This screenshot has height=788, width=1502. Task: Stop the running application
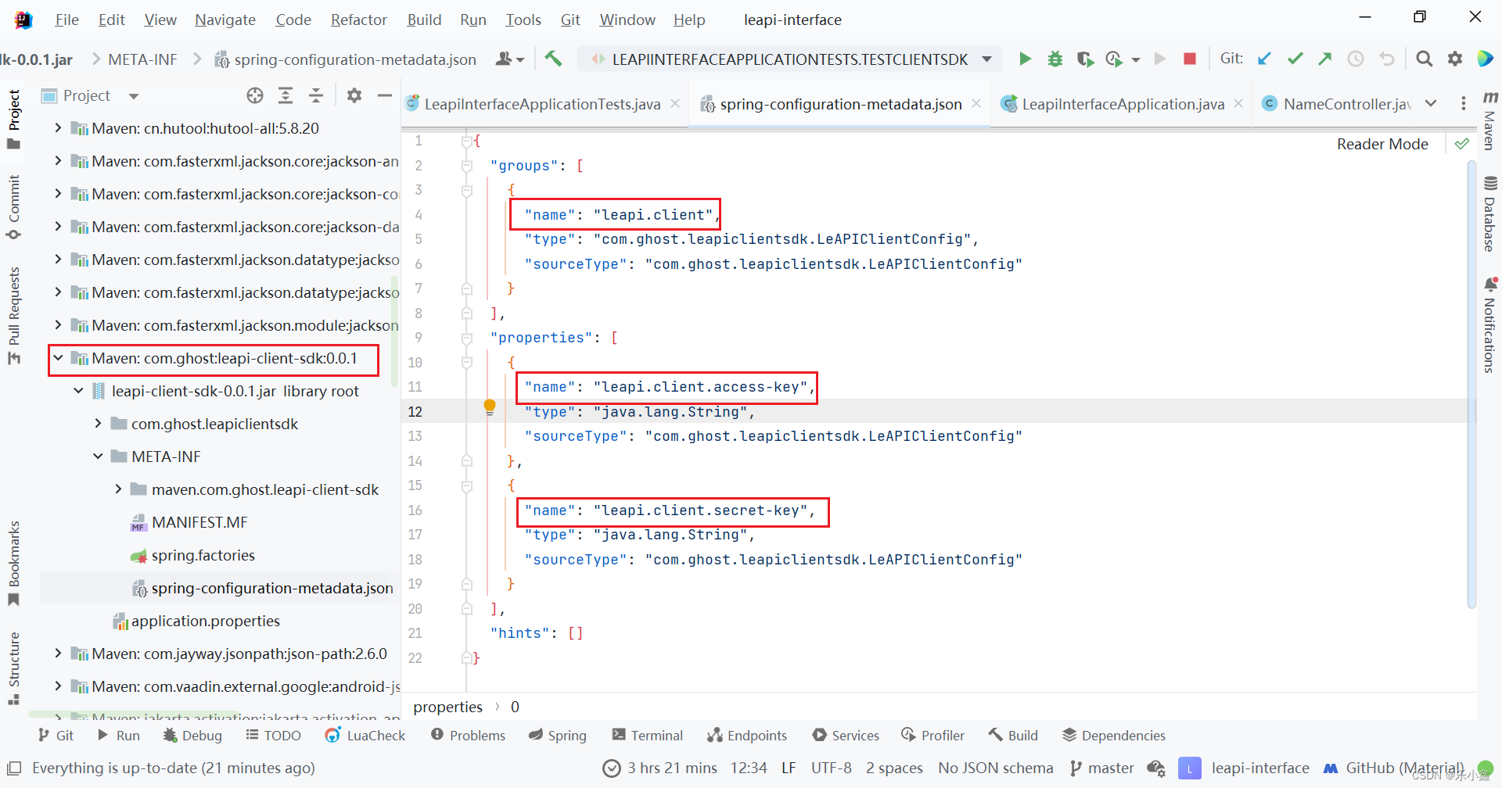pos(1190,59)
